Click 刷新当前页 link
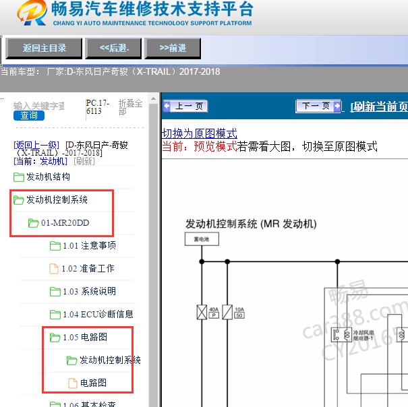Screen dimensions: 408x407 point(379,106)
